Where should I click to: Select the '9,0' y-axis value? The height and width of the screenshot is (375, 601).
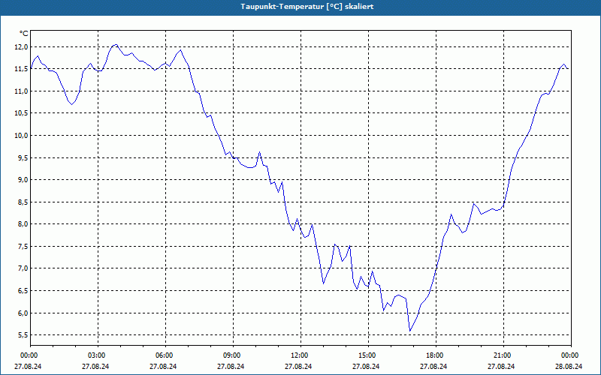click(x=23, y=180)
